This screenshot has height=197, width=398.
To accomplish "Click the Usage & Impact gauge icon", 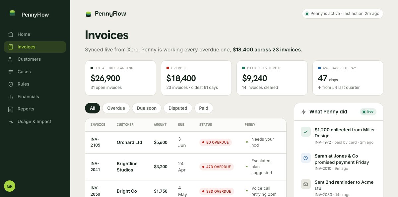I will 11,121.
